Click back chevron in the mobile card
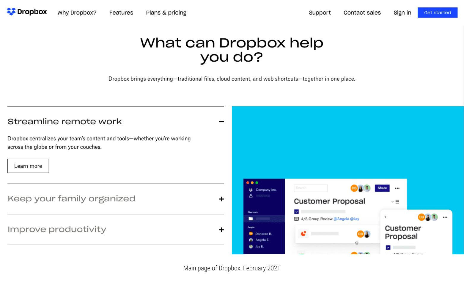 coord(386,217)
